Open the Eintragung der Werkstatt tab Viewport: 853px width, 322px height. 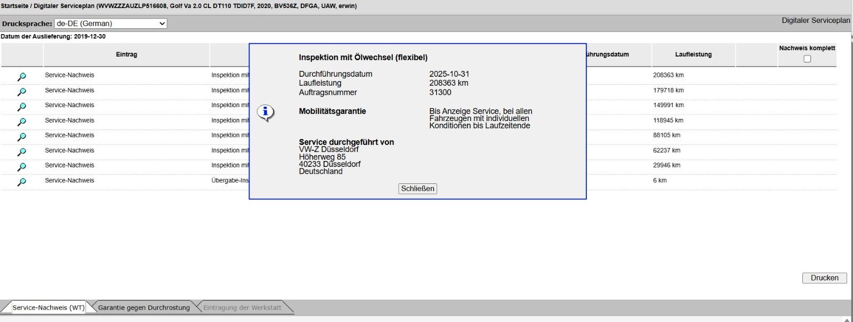tap(242, 308)
